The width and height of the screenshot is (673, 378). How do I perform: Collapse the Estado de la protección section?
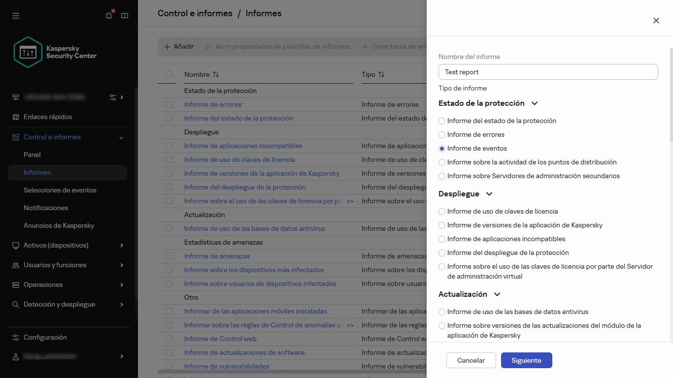pyautogui.click(x=535, y=103)
